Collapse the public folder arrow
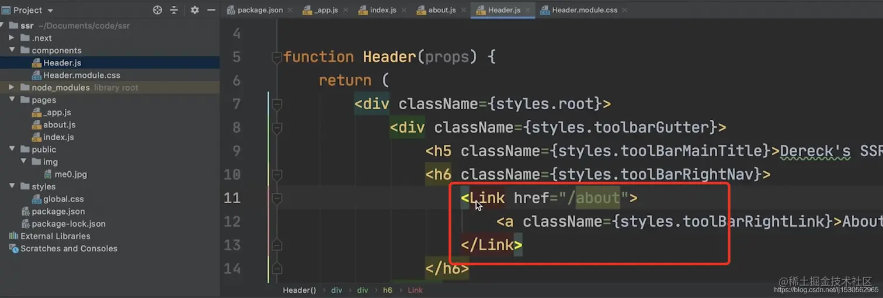Image resolution: width=883 pixels, height=298 pixels. click(x=12, y=150)
